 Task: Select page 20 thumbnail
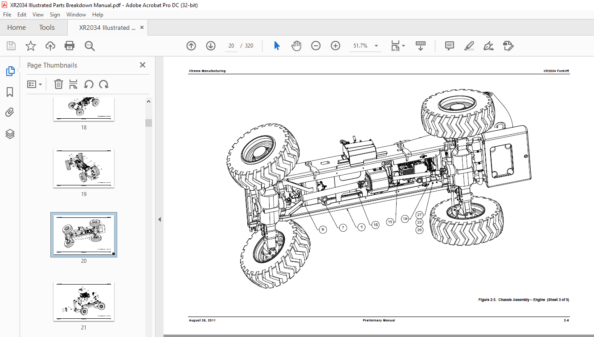click(84, 235)
